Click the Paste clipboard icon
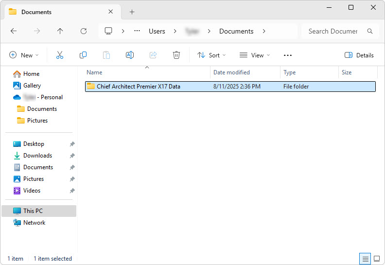Screen dimensions: 385x265 point(106,55)
